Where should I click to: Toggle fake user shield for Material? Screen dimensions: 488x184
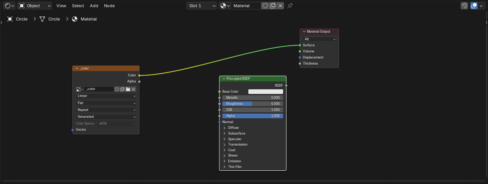point(265,6)
